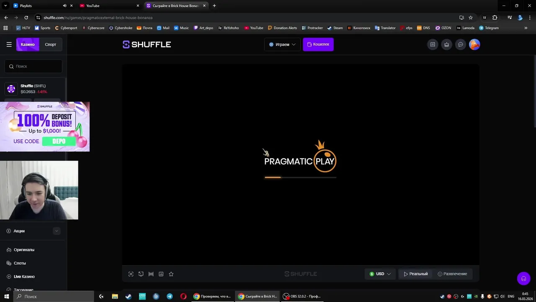Image resolution: width=536 pixels, height=302 pixels.
Task: Open the Кинопоиск bookmark
Action: coord(359,28)
